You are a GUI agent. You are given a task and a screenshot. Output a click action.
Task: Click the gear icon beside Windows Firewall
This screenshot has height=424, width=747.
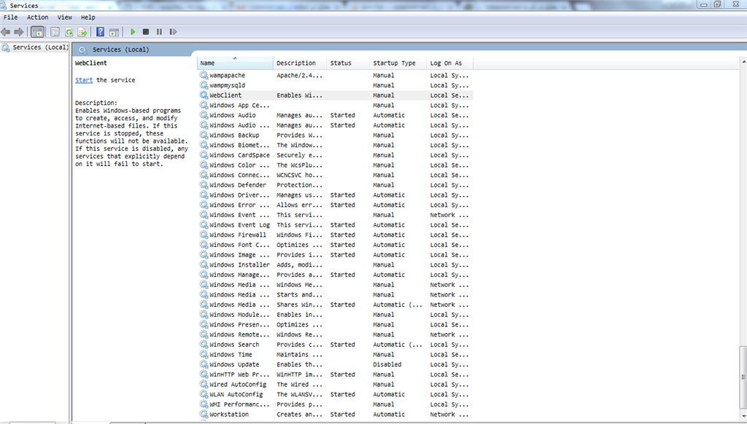[204, 235]
